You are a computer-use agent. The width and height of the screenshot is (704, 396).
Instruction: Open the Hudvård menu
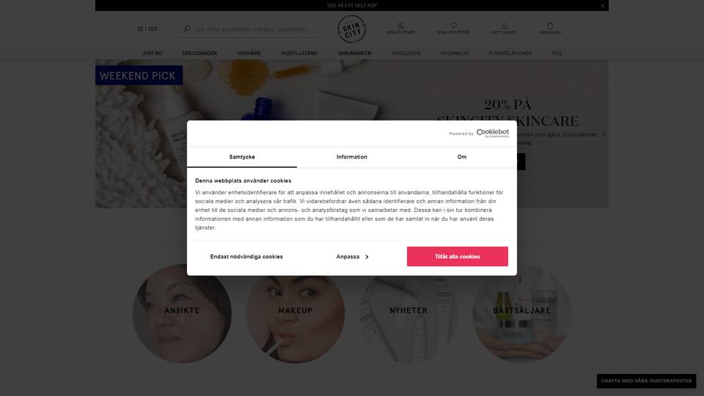pyautogui.click(x=249, y=53)
